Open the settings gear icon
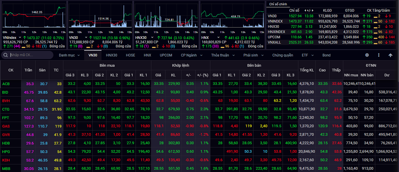This screenshot has height=172, width=399. click(367, 55)
